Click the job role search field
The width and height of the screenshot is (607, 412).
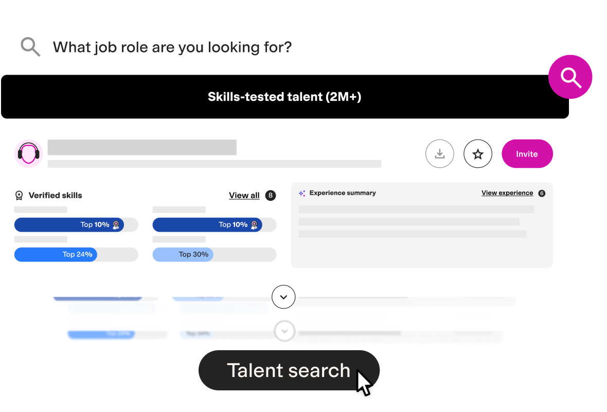(x=172, y=47)
